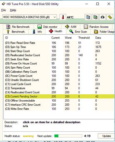Select the (C2) Temperature row

click(59, 88)
